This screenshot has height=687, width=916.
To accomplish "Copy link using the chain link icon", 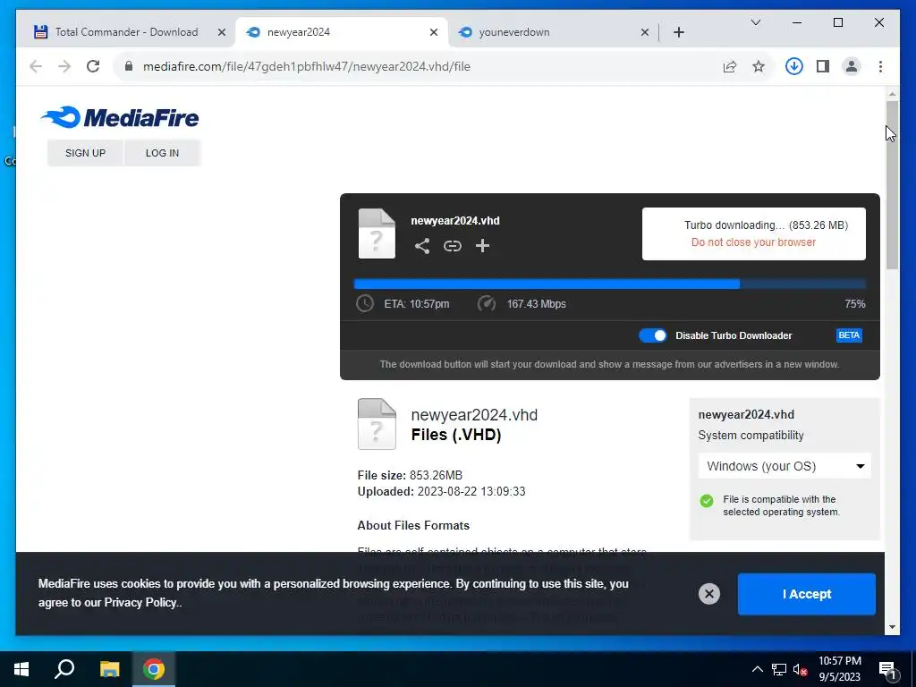I will [452, 246].
